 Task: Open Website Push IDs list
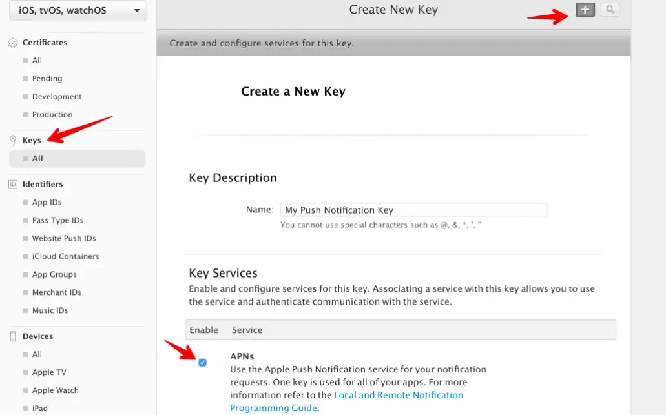point(64,239)
